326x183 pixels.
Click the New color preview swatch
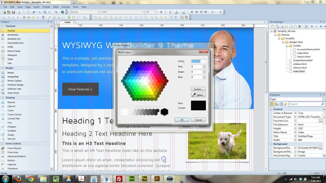198,103
